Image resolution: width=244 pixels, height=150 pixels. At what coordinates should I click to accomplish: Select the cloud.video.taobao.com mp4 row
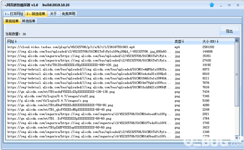120,47
